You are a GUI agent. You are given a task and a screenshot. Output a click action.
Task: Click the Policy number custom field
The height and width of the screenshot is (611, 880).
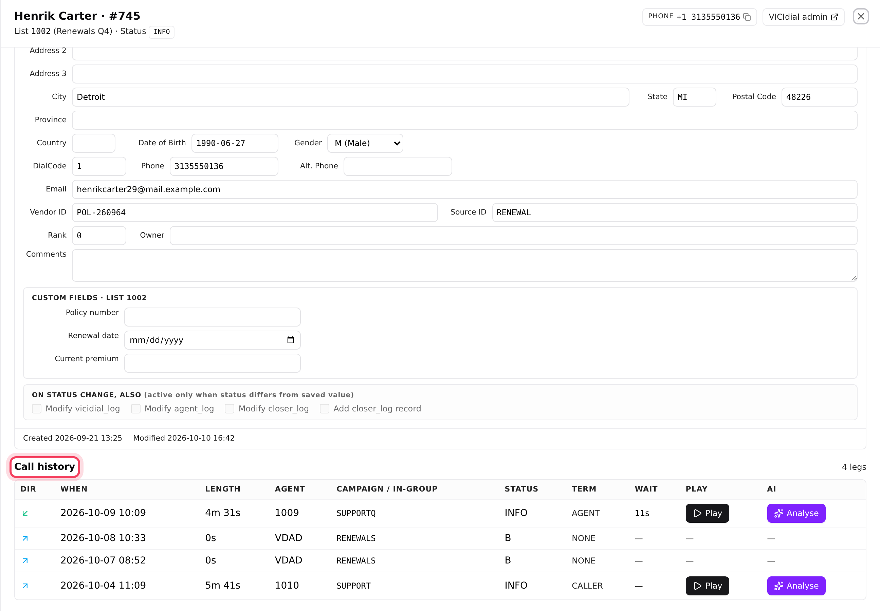[212, 317]
